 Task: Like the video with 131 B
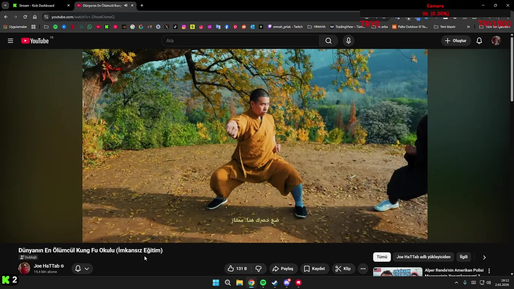[x=237, y=269]
